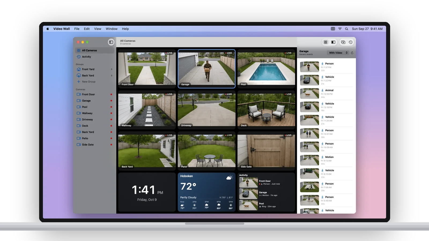Open the Back Yard group
Screen dimensions: 429x241
(95, 76)
